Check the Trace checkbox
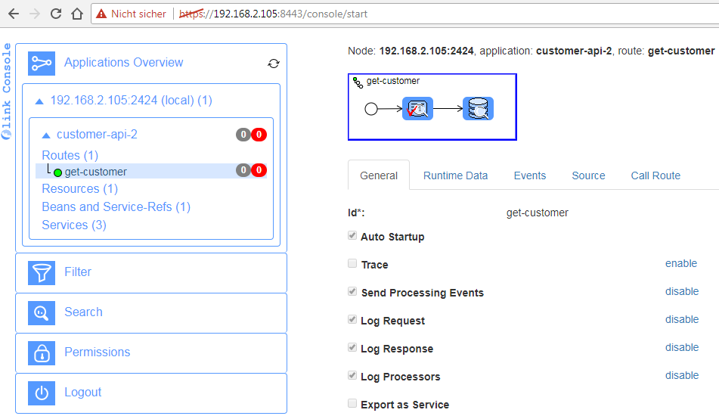This screenshot has height=416, width=719. pos(352,264)
